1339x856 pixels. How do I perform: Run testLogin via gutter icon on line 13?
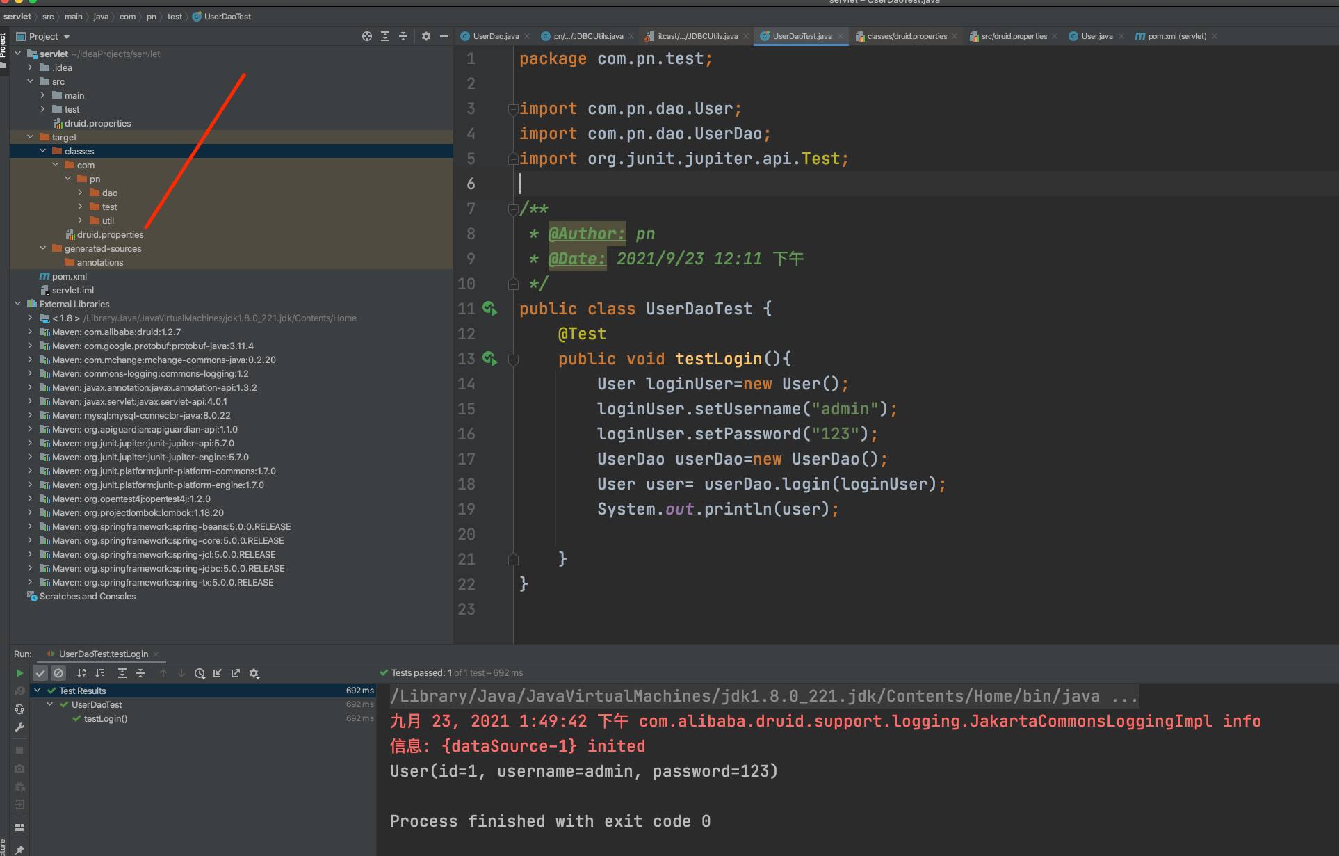pyautogui.click(x=491, y=359)
